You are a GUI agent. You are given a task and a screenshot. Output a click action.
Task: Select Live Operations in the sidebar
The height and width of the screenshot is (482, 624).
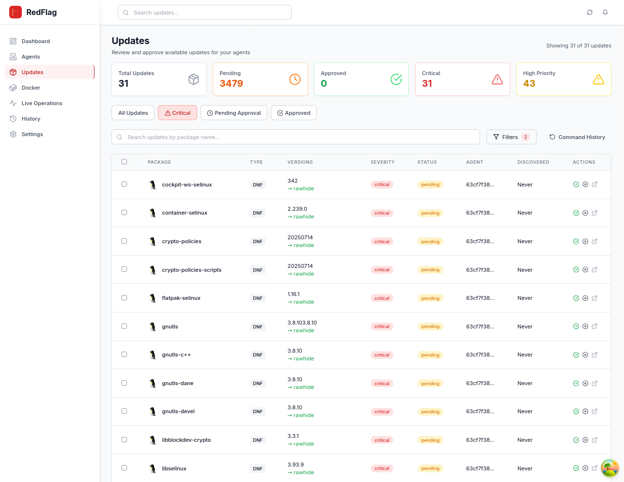point(42,103)
